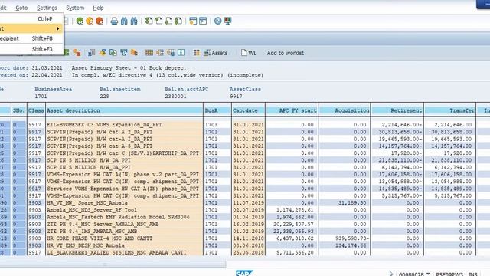Select the menu entry with shortcut Ctrl+P
The height and width of the screenshot is (276, 490).
coord(31,18)
